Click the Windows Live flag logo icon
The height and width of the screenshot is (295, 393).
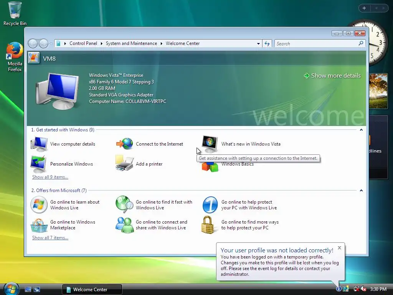(39, 205)
